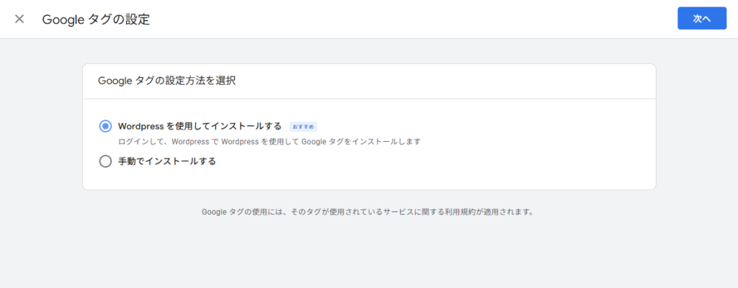Click the Google タグの設定 page title
Image resolution: width=738 pixels, height=288 pixels.
click(x=96, y=19)
